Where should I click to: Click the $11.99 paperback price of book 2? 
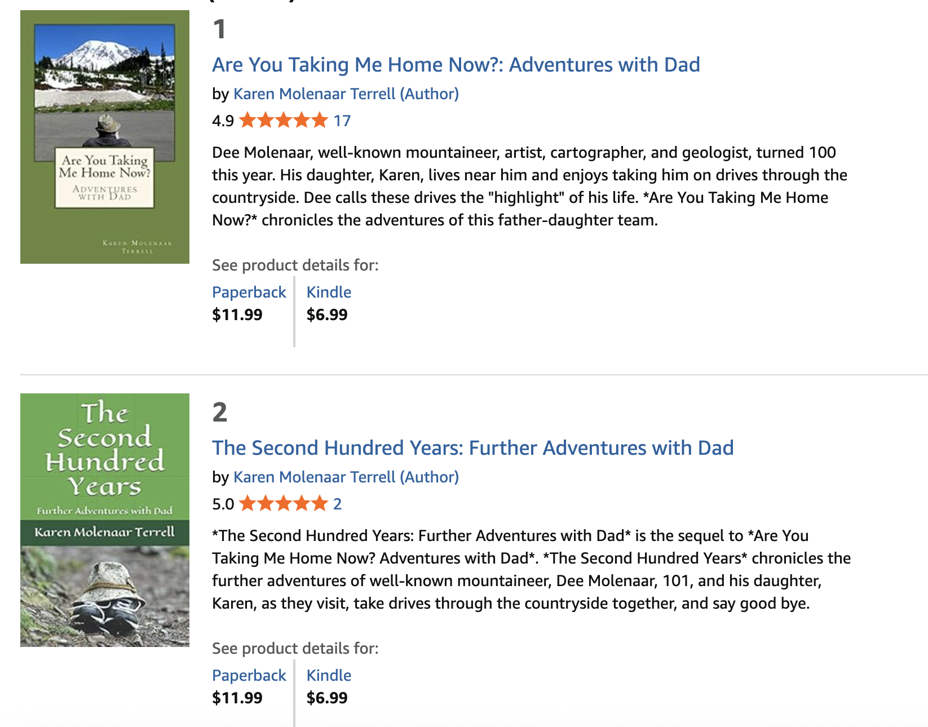pyautogui.click(x=237, y=698)
